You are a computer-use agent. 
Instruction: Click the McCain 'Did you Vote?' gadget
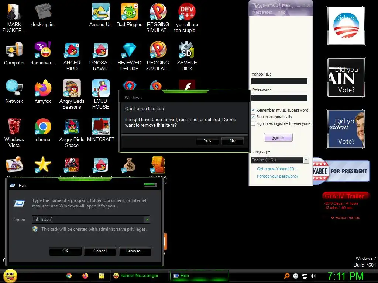click(346, 77)
